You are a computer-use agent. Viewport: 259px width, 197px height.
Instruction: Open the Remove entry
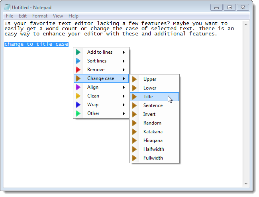coord(101,70)
